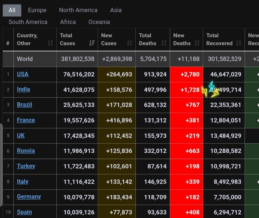Image resolution: width=259 pixels, height=218 pixels.
Task: Click Italy total cases 11,116,422
Action: coord(79,182)
